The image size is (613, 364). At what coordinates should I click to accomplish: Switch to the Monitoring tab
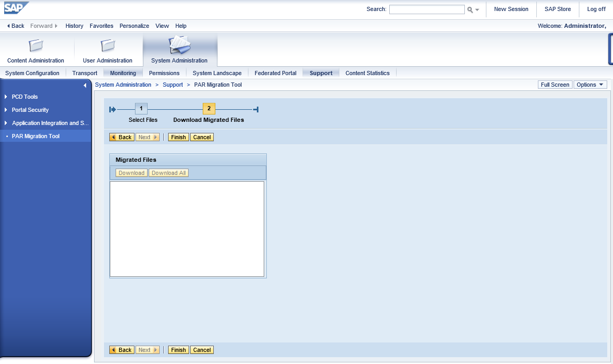pos(123,73)
